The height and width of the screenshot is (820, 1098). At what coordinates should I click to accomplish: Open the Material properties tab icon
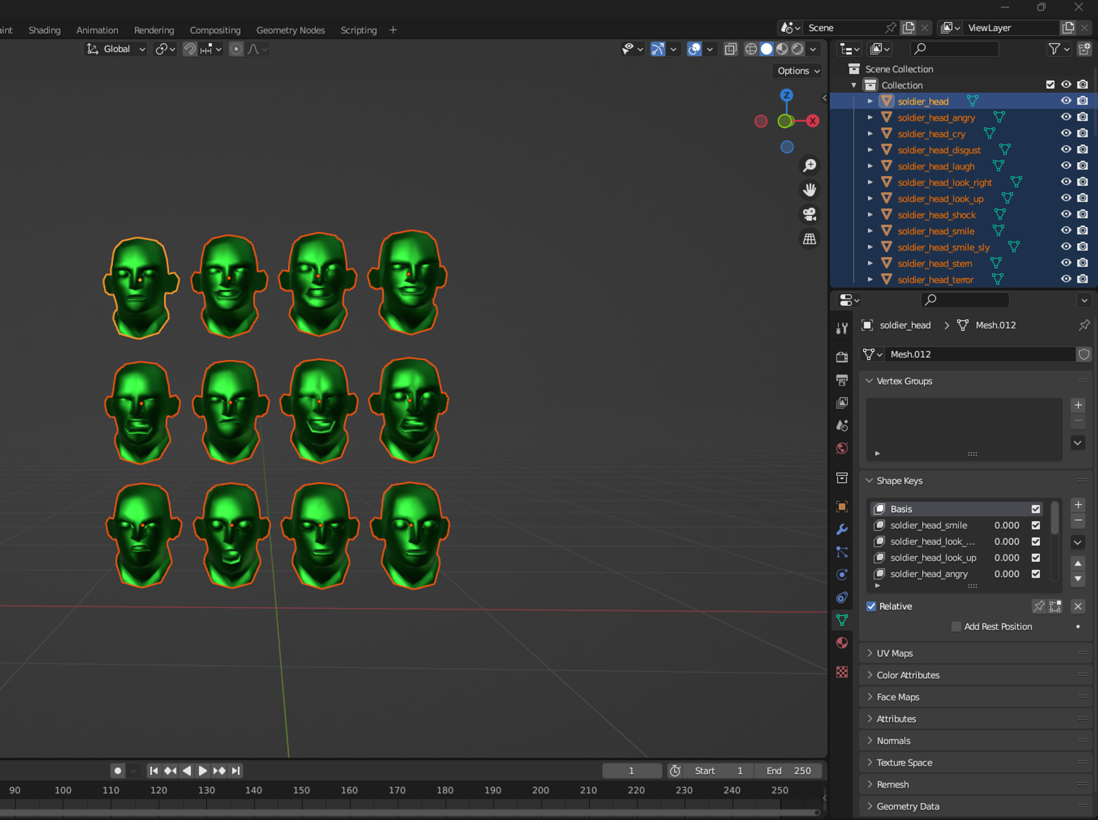pos(842,643)
